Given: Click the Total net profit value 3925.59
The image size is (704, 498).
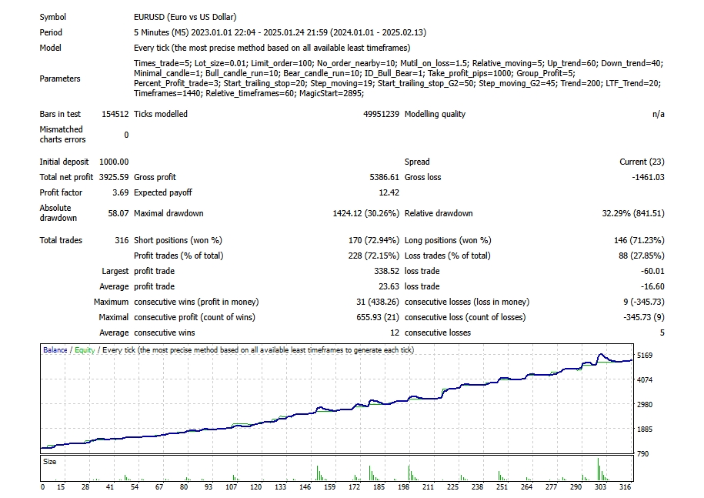Looking at the screenshot, I should (114, 177).
